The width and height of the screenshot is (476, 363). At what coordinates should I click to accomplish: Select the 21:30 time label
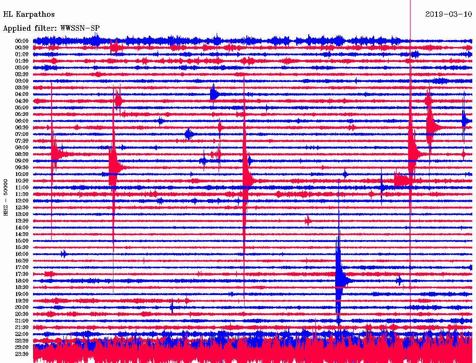coord(22,328)
